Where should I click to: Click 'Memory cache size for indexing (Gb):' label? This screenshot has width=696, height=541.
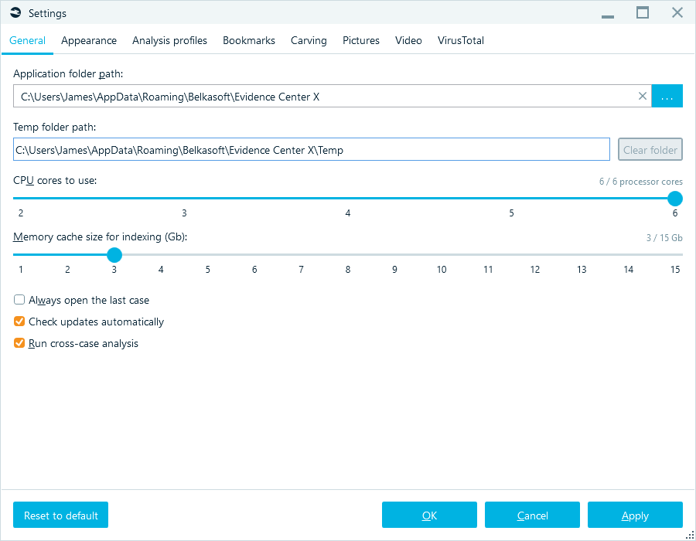point(101,236)
